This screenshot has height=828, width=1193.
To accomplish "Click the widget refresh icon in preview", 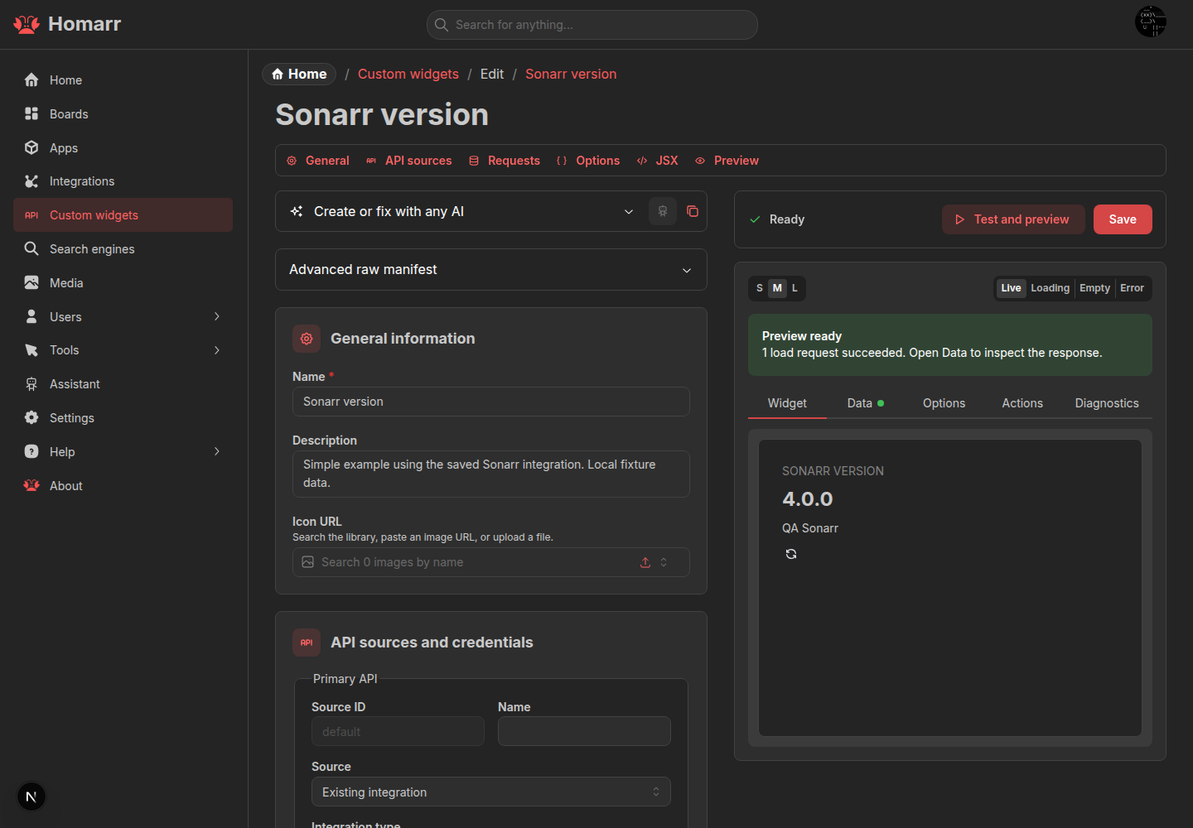I will [x=791, y=554].
